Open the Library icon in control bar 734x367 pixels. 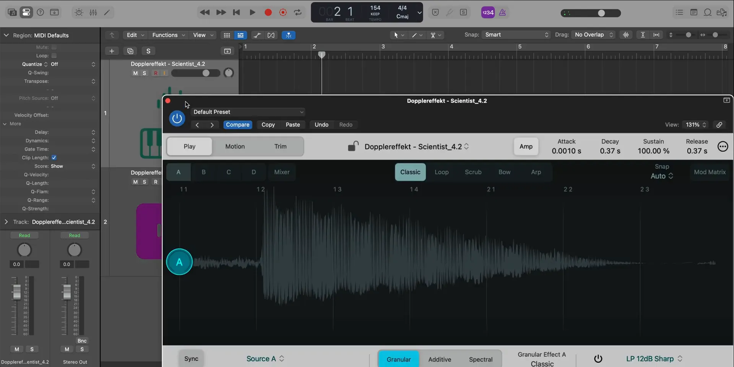[x=12, y=12]
